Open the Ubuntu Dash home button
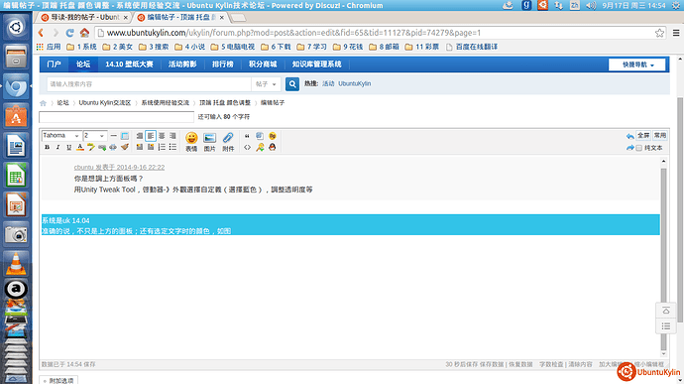 16,27
